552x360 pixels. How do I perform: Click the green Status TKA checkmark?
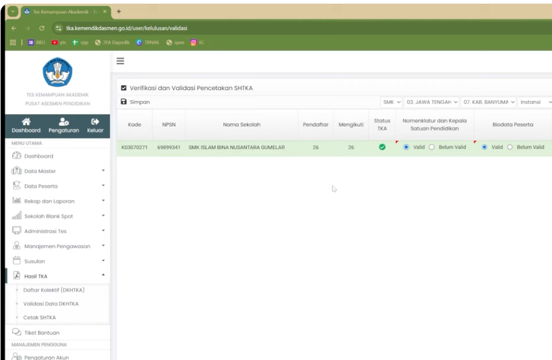point(382,147)
